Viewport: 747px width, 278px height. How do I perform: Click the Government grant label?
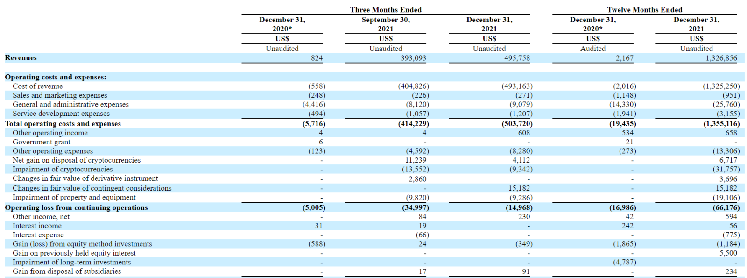pos(42,142)
